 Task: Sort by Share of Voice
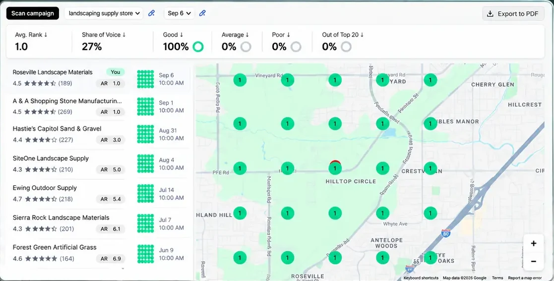click(104, 35)
